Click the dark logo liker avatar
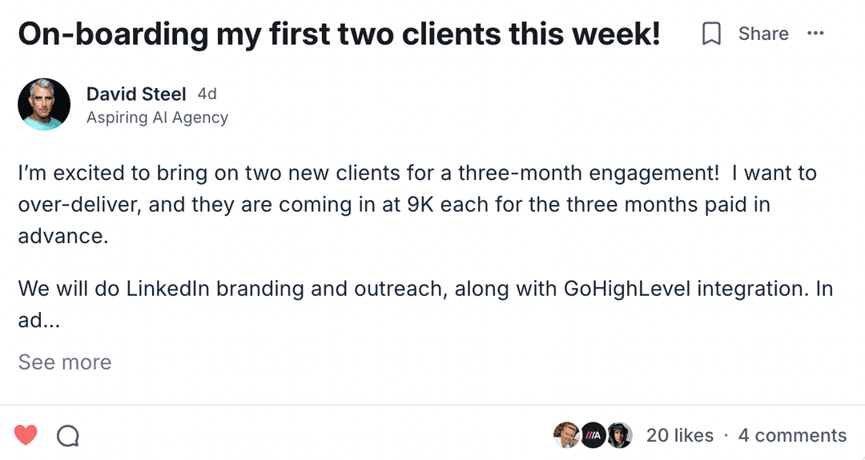This screenshot has width=865, height=460. pos(593,435)
